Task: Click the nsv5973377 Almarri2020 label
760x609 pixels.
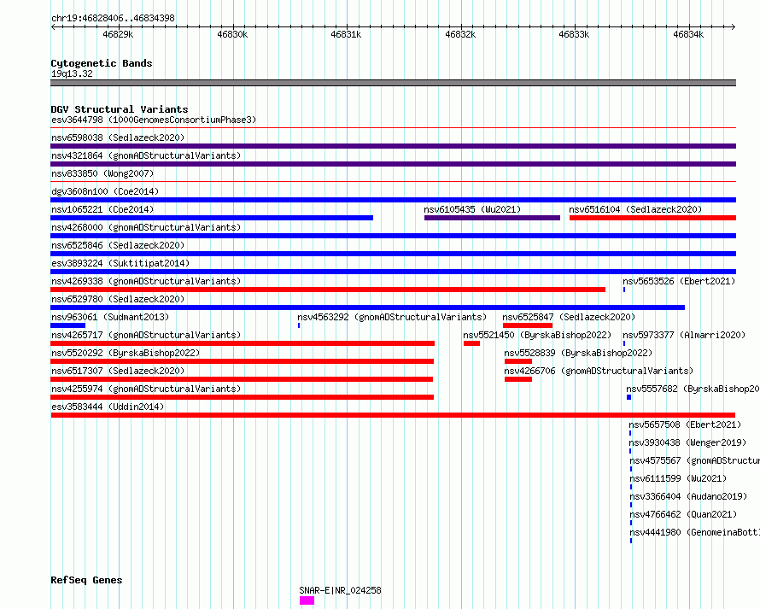Action: (x=684, y=335)
